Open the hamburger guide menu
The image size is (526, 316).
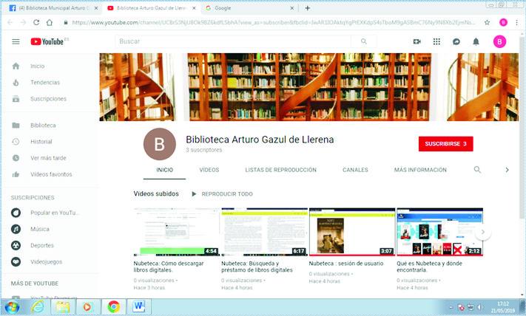tap(16, 42)
